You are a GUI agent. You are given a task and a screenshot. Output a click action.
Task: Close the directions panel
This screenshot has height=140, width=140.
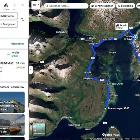pyautogui.click(x=22, y=5)
